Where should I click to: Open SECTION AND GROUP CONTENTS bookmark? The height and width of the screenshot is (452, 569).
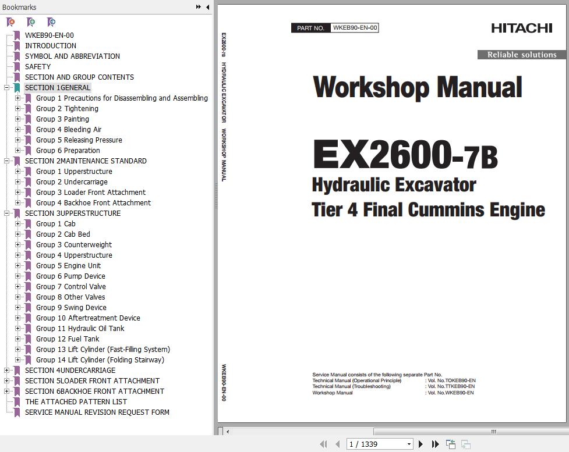79,77
